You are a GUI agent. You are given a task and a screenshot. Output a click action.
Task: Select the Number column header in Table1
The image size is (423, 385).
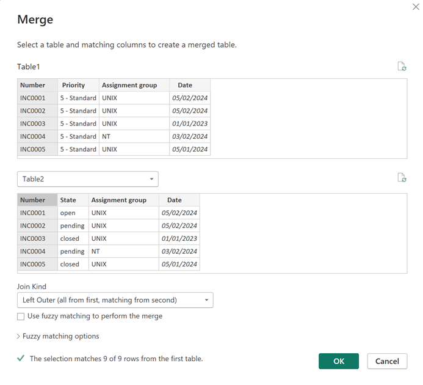coord(33,86)
